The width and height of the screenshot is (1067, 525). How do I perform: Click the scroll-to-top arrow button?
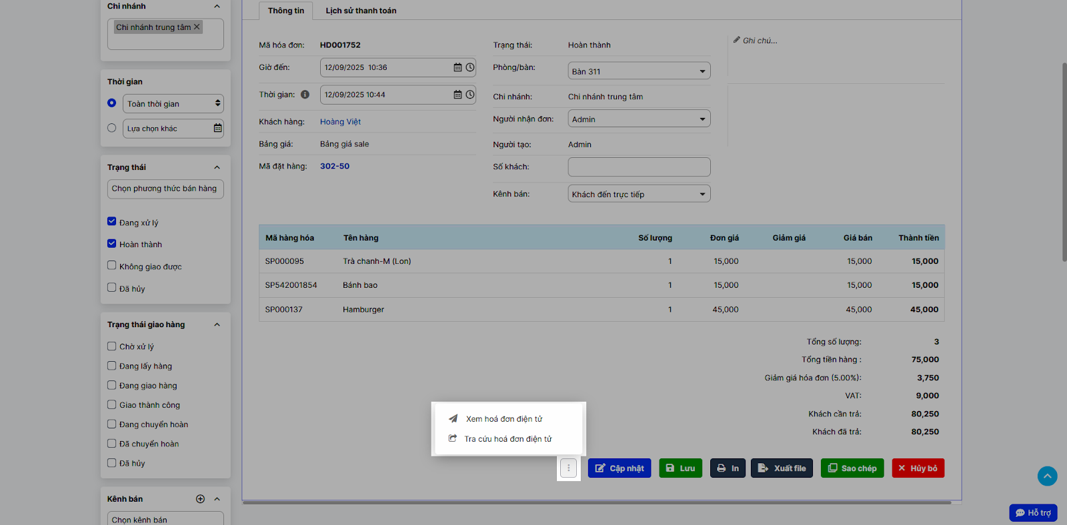click(x=1048, y=476)
